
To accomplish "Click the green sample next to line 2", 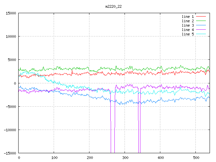I will click(x=201, y=21).
